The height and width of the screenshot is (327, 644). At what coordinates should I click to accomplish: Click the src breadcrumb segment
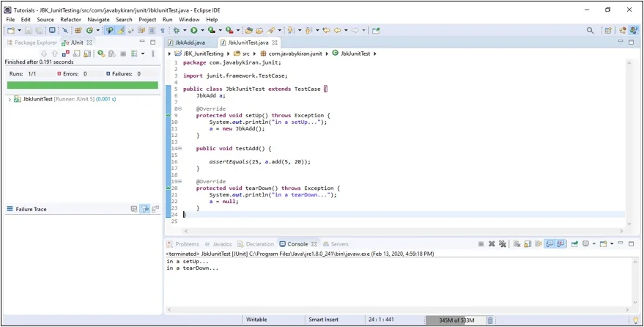click(x=242, y=54)
